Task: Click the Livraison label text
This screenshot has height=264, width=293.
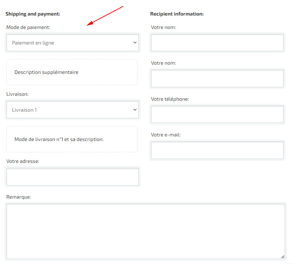Action: pos(17,94)
